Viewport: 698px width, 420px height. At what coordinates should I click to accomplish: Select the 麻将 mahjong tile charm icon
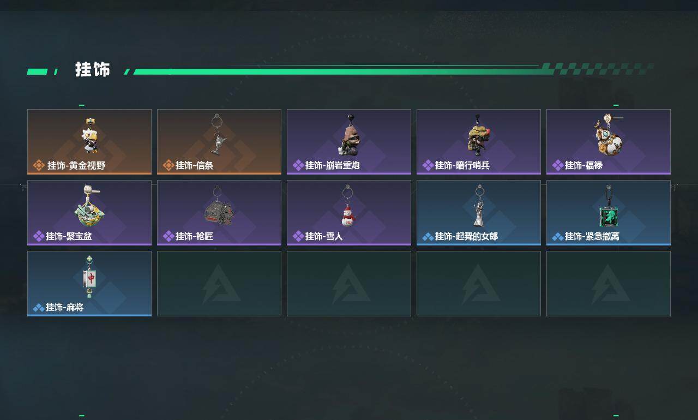pyautogui.click(x=90, y=277)
